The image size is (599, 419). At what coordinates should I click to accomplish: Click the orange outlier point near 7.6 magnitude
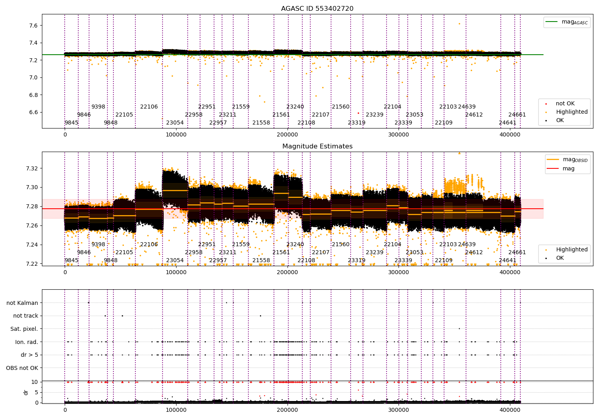point(459,24)
